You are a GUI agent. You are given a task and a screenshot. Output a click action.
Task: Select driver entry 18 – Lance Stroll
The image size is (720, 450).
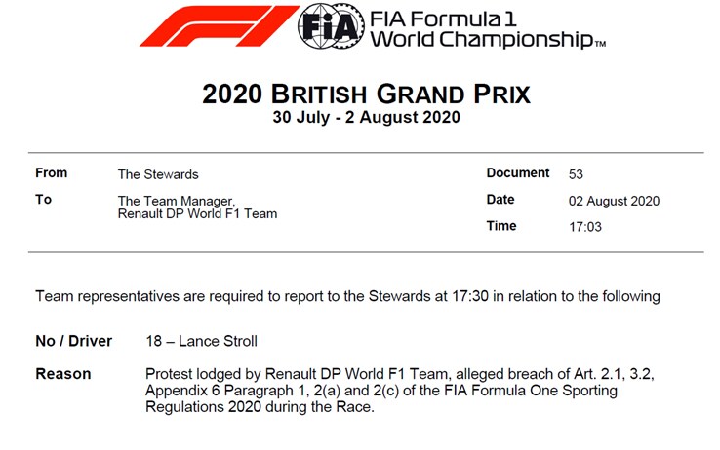pos(201,341)
